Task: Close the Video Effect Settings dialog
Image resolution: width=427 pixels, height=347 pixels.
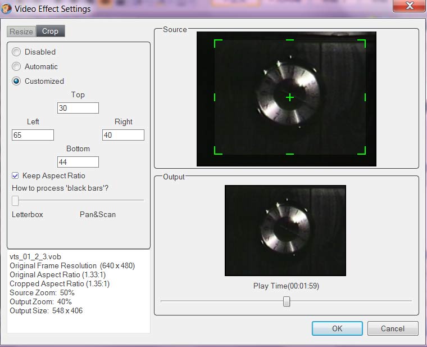Action: pos(409,6)
